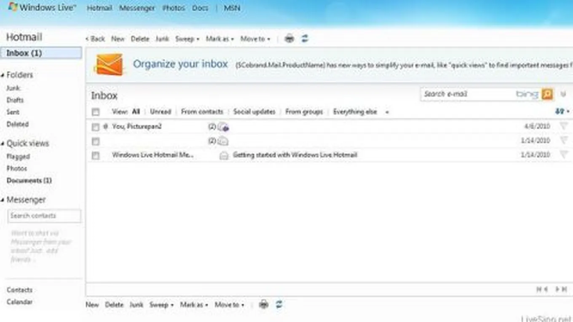Click the print icon in top toolbar
Viewport: 573px width, 322px height.
click(x=289, y=39)
